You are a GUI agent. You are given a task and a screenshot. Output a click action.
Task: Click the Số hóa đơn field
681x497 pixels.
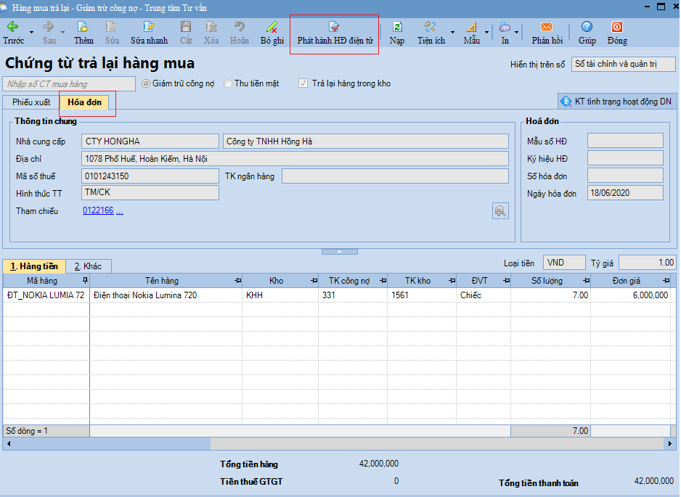point(625,176)
